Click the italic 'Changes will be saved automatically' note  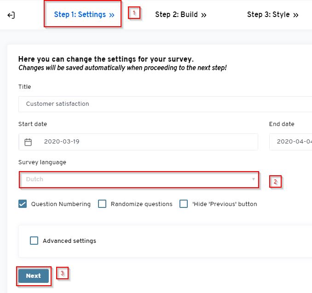point(122,68)
